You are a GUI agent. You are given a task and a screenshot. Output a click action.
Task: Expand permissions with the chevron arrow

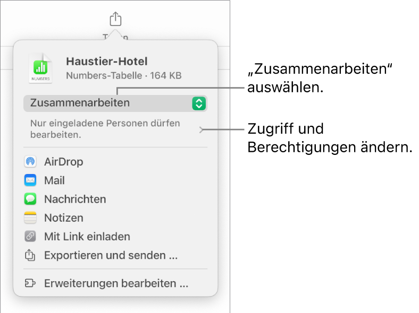pos(200,129)
